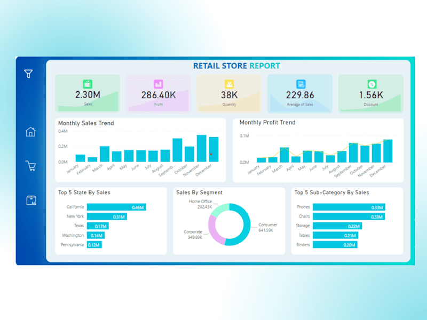
Task: Go to the Home page icon
Action: [30, 132]
